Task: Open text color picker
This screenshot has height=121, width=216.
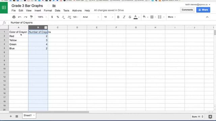Action: click(x=136, y=17)
